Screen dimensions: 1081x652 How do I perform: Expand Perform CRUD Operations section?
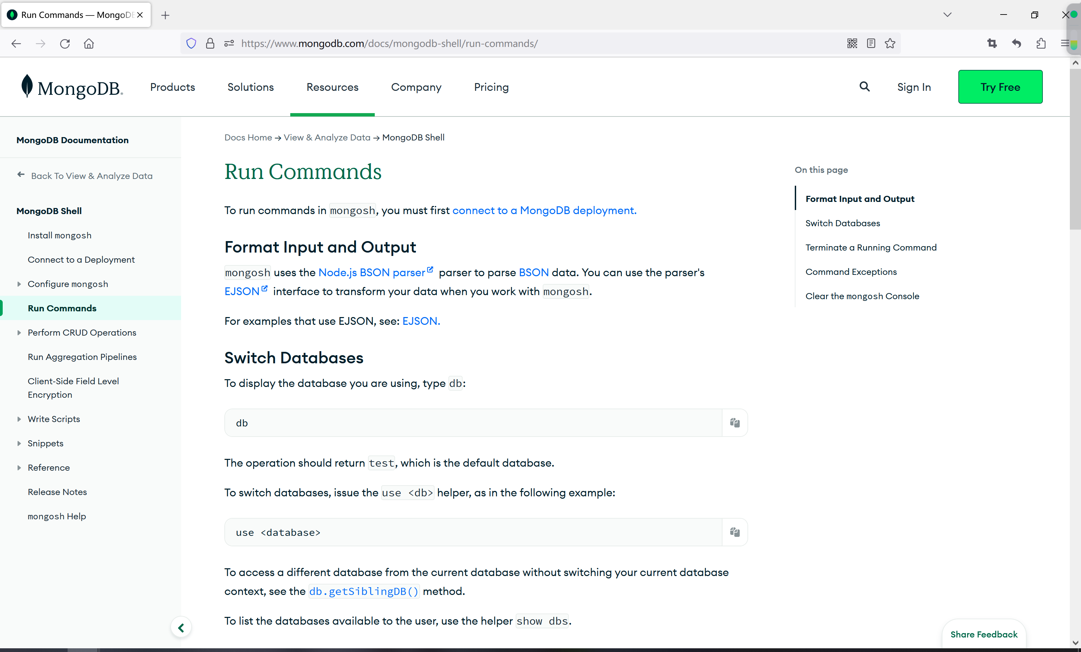coord(19,333)
